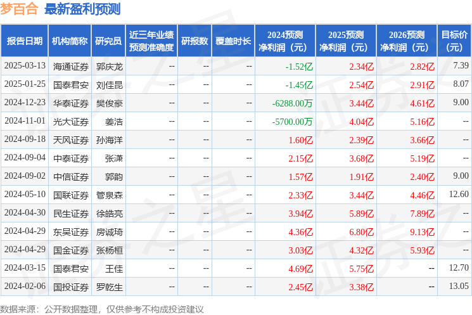The height and width of the screenshot is (315, 472).
Task: Select the 2026预测净利润 header
Action: point(407,41)
